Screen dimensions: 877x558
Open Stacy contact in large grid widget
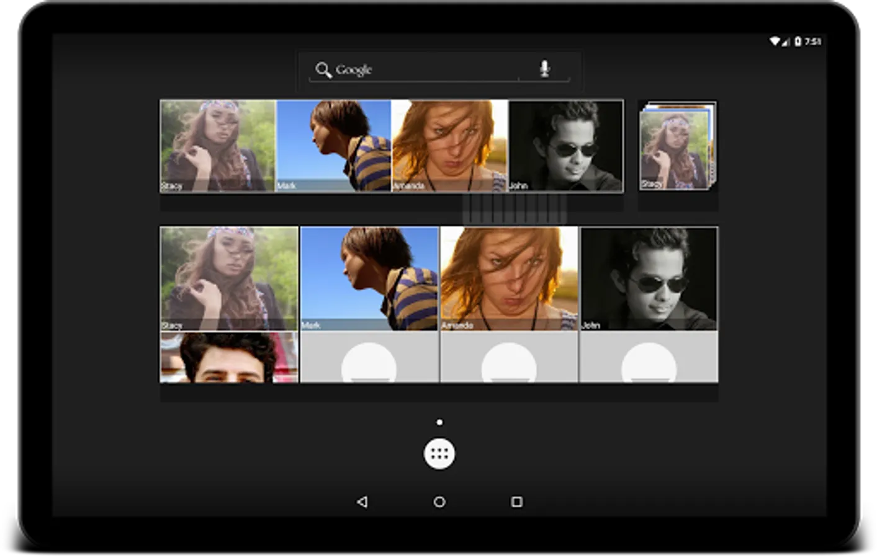point(229,278)
